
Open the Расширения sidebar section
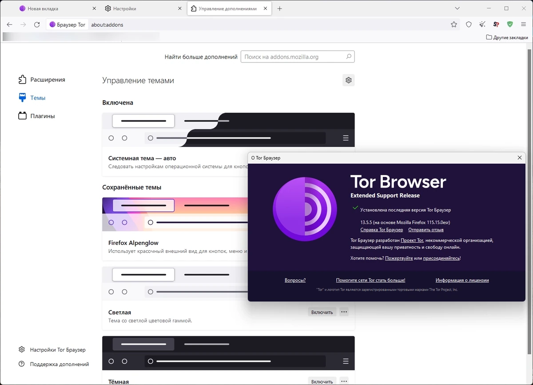point(42,80)
